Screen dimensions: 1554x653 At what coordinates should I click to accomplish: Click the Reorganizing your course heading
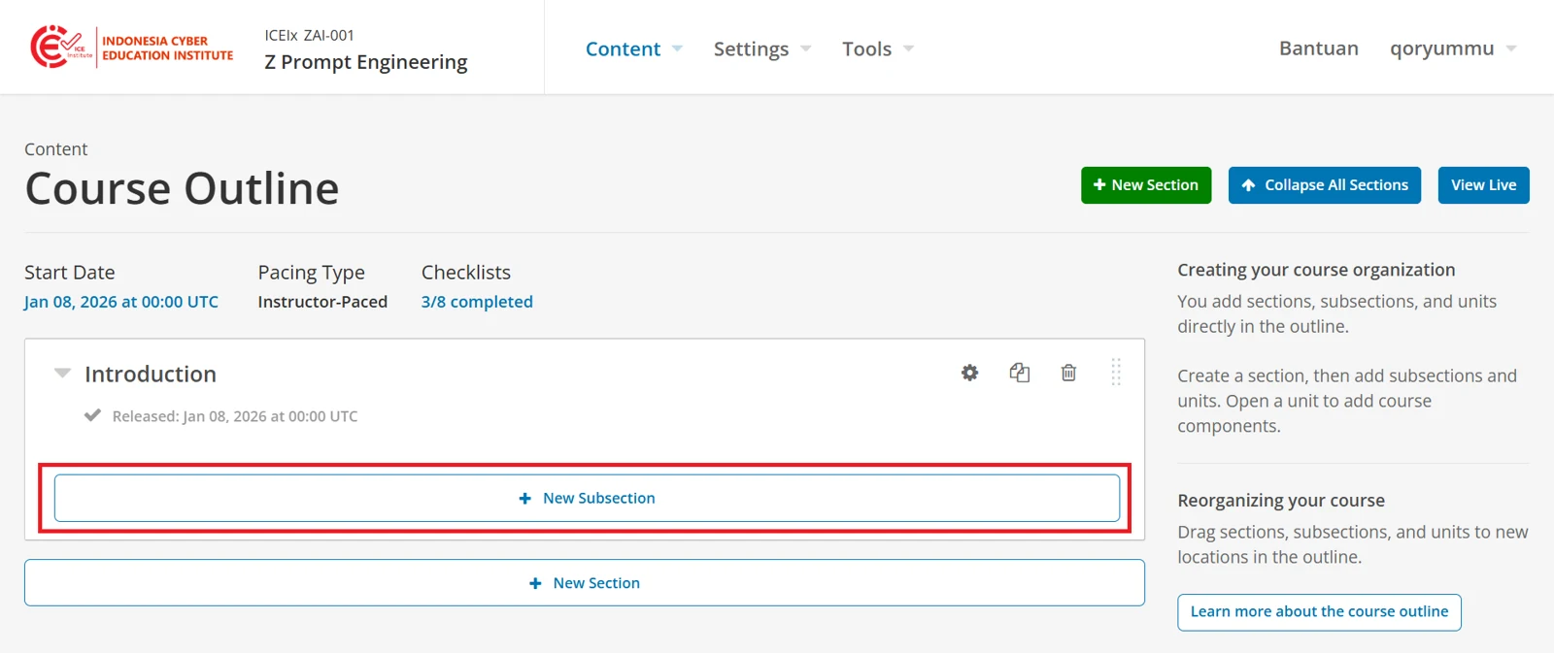coord(1281,501)
